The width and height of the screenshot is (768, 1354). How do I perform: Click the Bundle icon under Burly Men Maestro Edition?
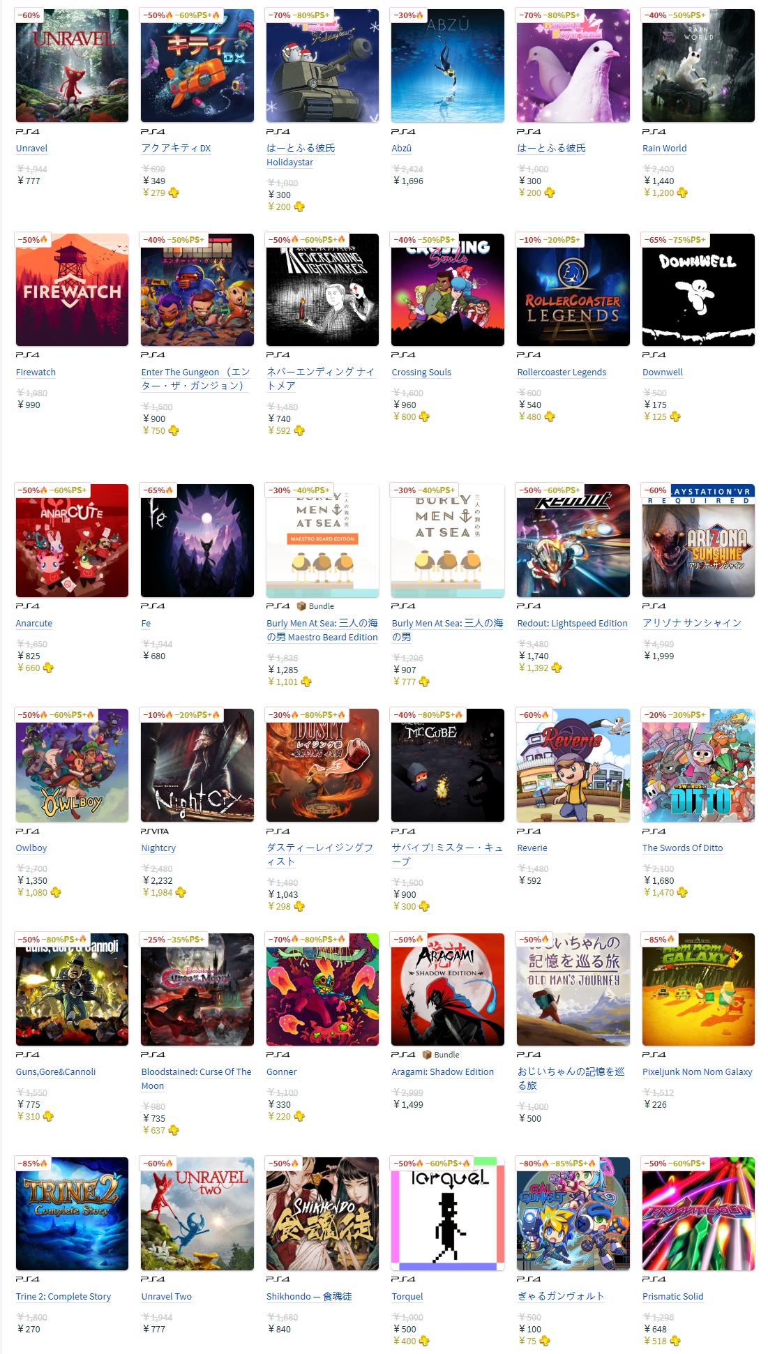301,605
